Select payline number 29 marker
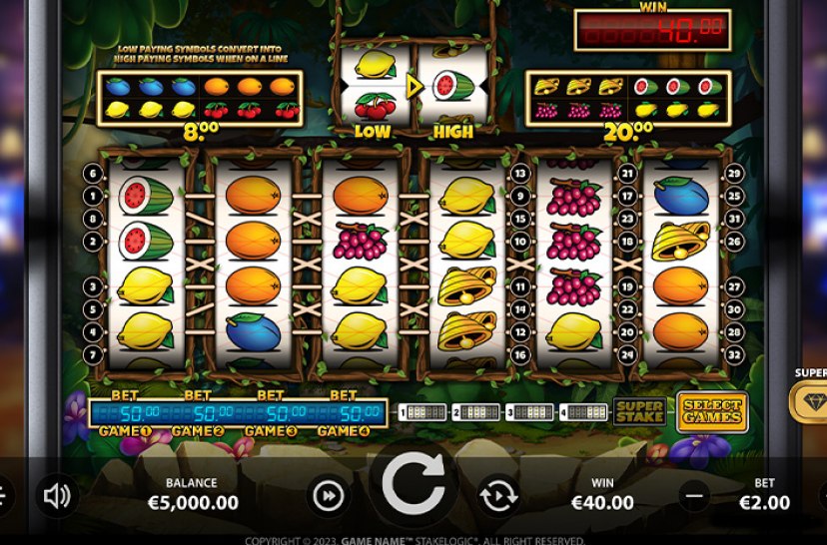The height and width of the screenshot is (545, 827). click(x=735, y=174)
